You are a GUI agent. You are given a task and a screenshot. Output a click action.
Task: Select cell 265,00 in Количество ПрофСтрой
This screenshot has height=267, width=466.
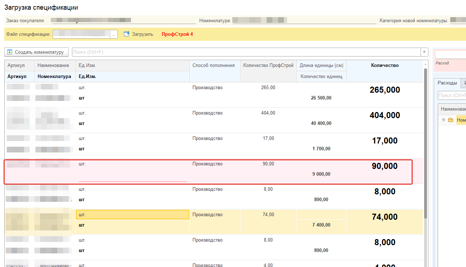pyautogui.click(x=268, y=88)
